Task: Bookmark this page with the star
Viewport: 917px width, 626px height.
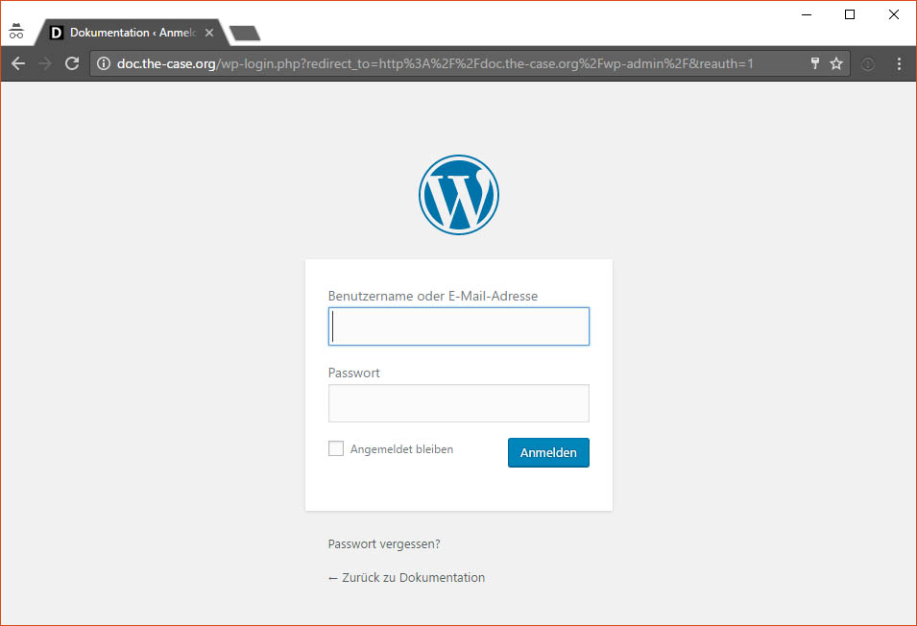Action: pyautogui.click(x=836, y=63)
